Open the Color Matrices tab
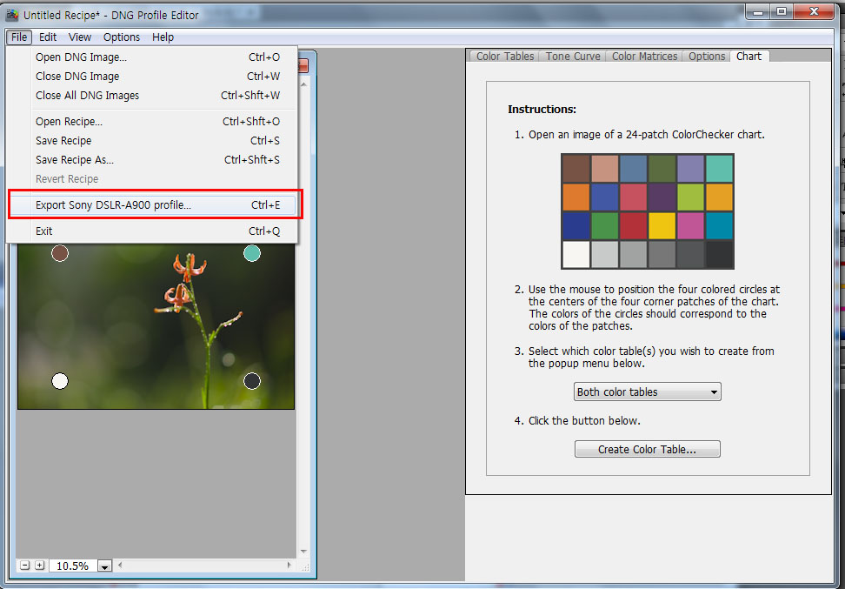The width and height of the screenshot is (845, 589). (x=644, y=57)
